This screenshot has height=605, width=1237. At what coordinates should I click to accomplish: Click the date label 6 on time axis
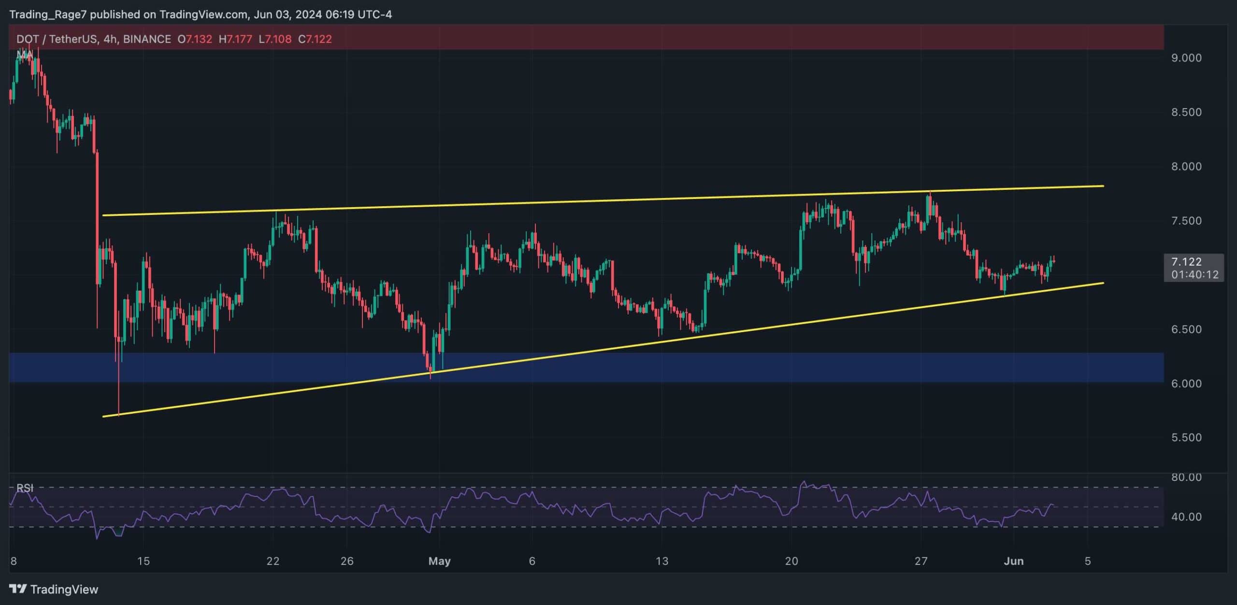click(532, 561)
